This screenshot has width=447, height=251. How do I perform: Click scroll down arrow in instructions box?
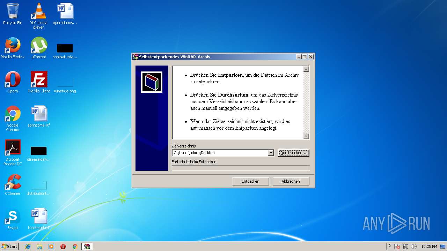tap(306, 136)
